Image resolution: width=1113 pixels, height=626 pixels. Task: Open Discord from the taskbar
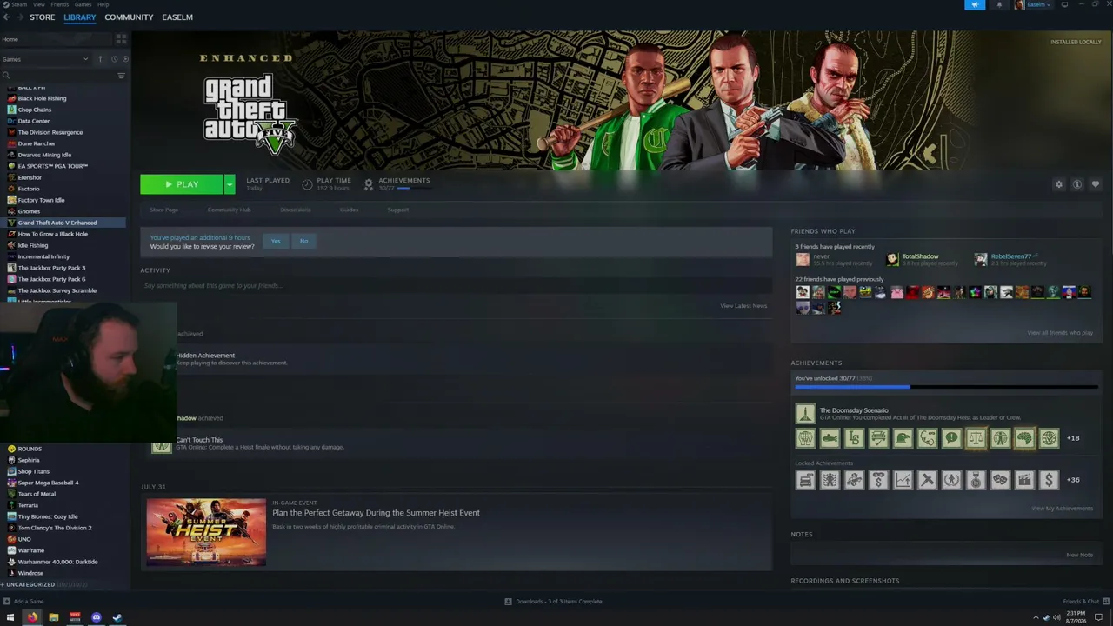point(96,617)
